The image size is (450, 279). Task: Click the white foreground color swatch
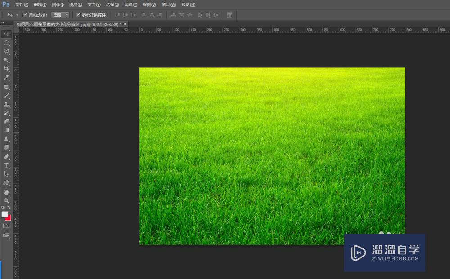(x=4, y=214)
